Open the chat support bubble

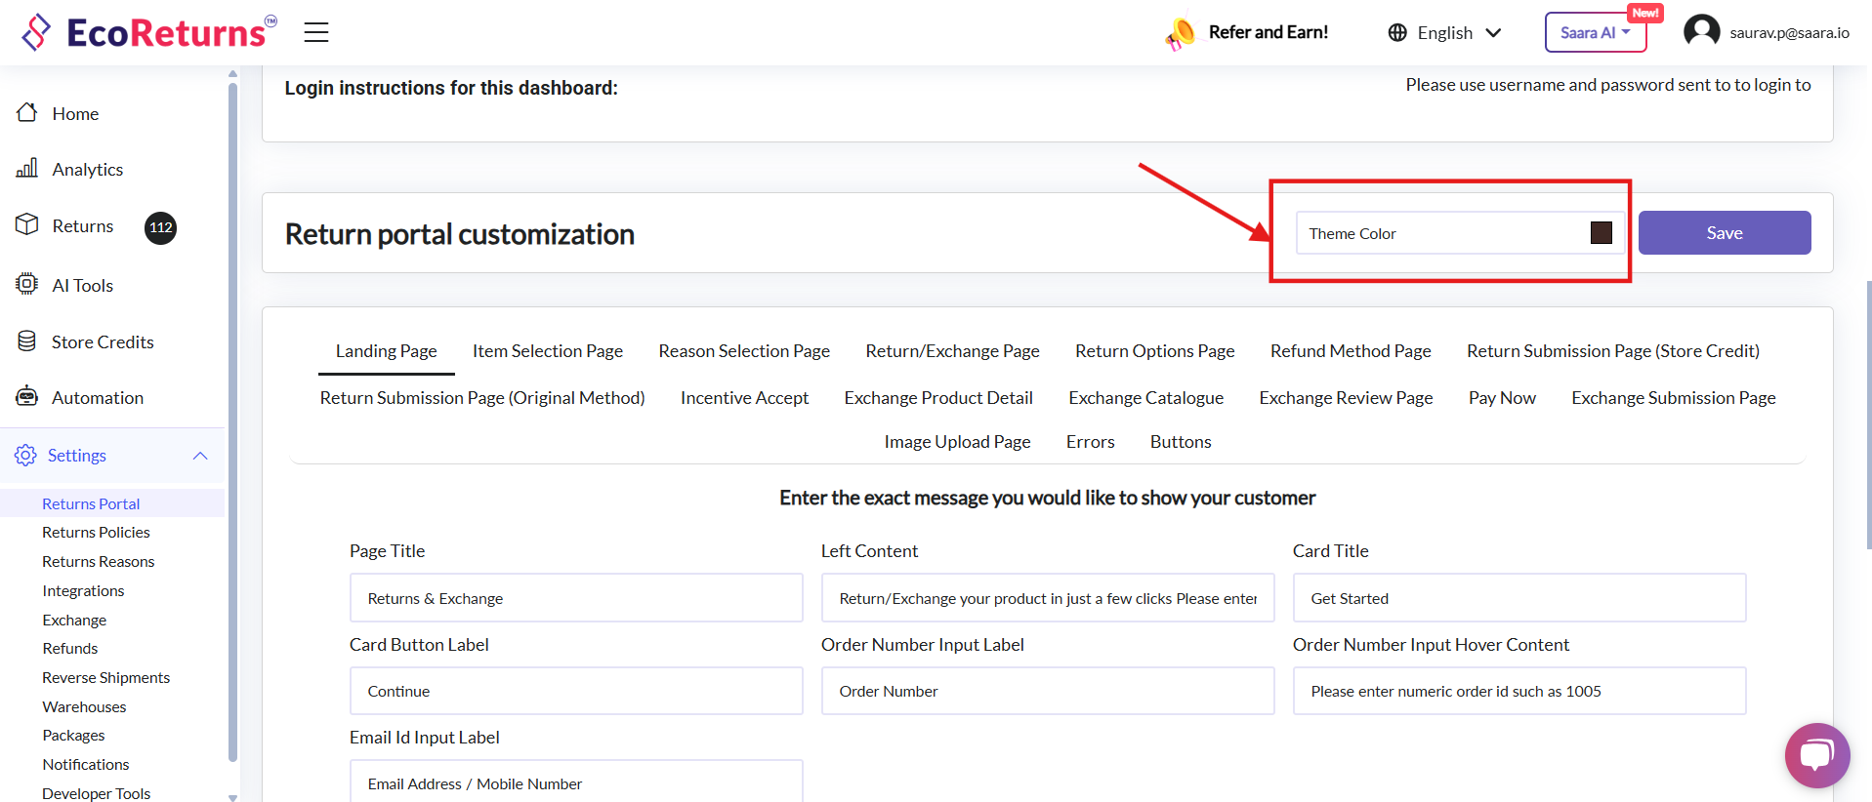1816,754
